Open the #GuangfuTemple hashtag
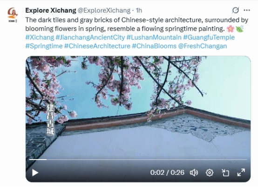Image resolution: width=258 pixels, height=187 pixels. [x=209, y=37]
